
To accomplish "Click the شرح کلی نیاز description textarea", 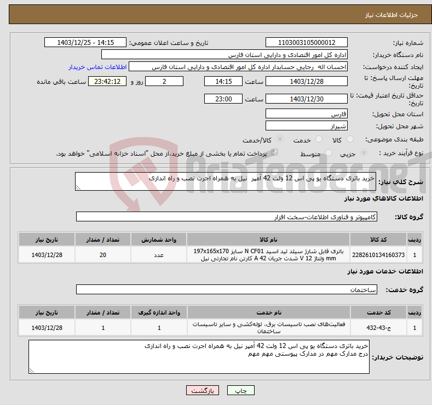I will pos(226,181).
